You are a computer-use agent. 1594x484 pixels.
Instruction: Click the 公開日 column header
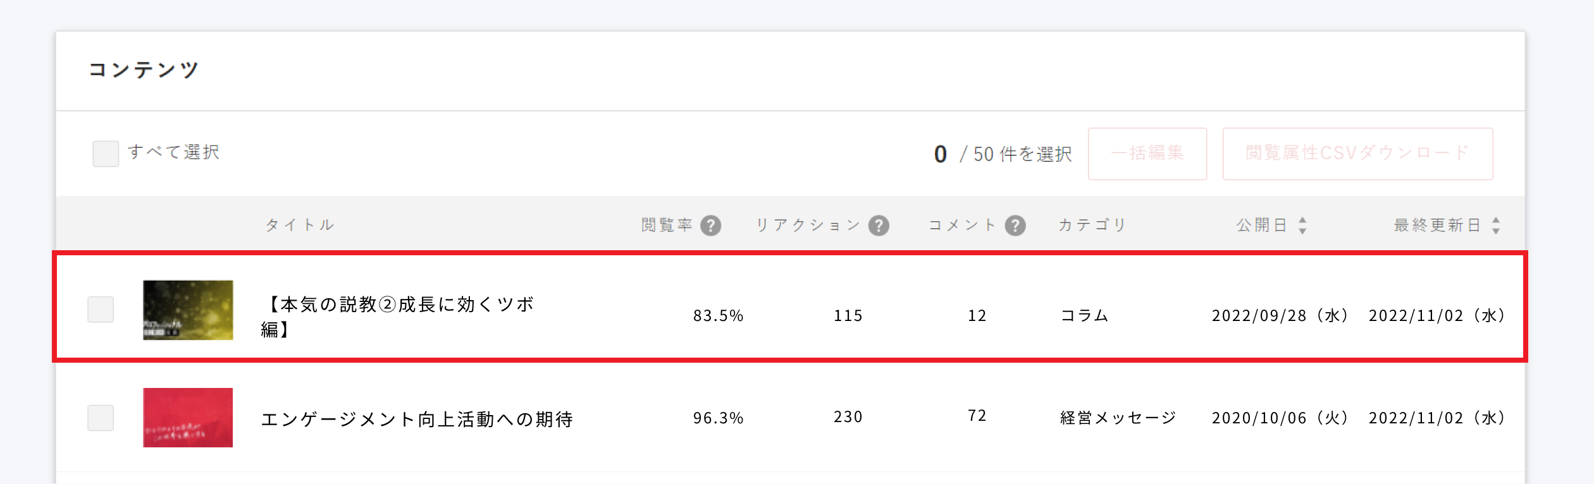(1262, 226)
